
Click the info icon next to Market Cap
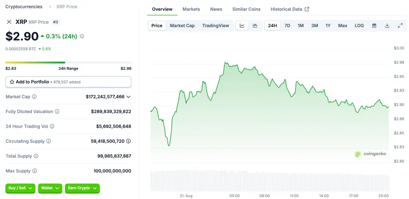point(34,97)
